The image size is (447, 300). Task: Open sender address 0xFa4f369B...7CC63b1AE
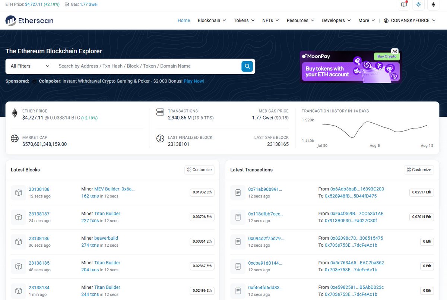(357, 214)
